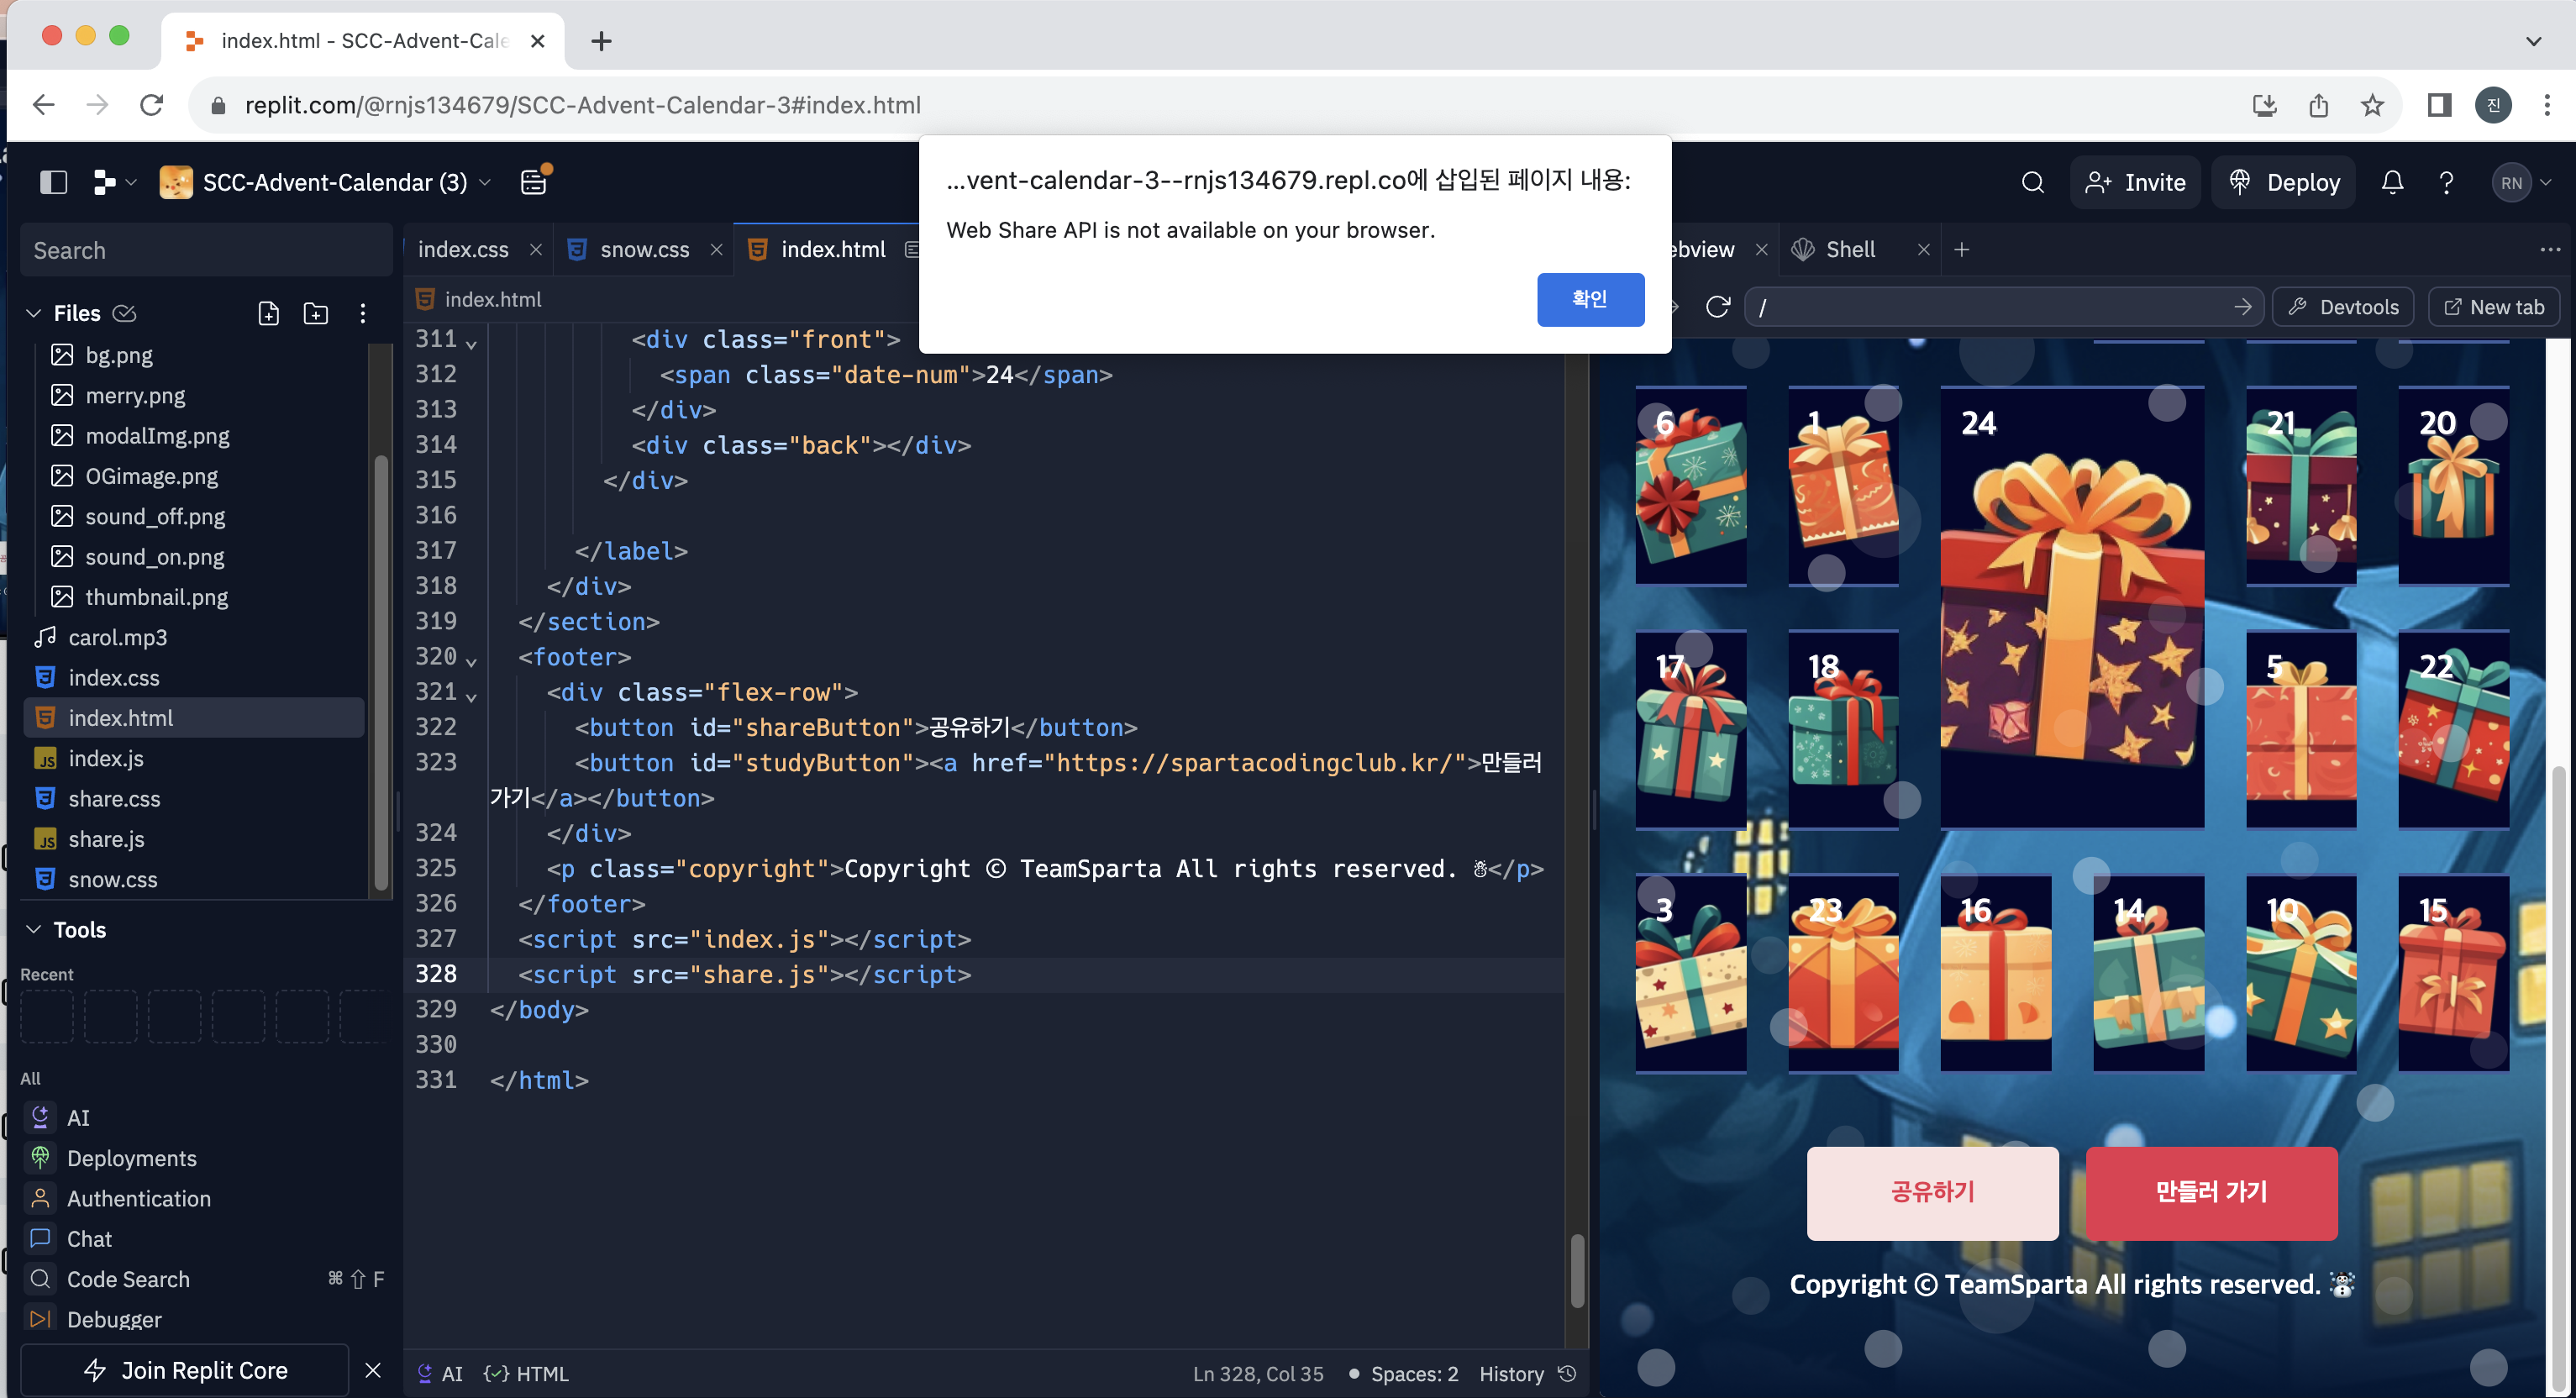Screen dimensions: 2576x1398
Task: Switch to the index.css editor tab
Action: click(463, 249)
